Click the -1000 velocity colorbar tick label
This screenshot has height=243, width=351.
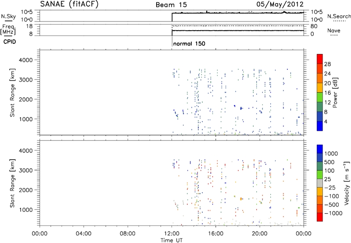pos(333,213)
